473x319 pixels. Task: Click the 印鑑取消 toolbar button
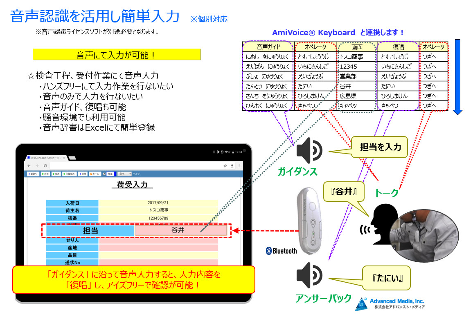69,174
